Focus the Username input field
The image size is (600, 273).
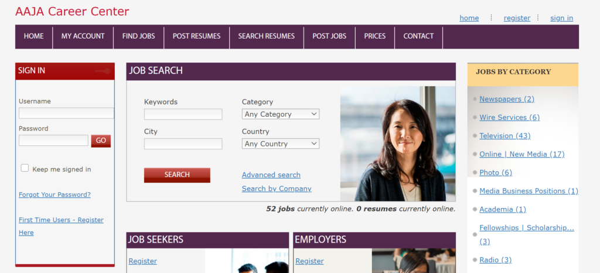[x=66, y=113]
